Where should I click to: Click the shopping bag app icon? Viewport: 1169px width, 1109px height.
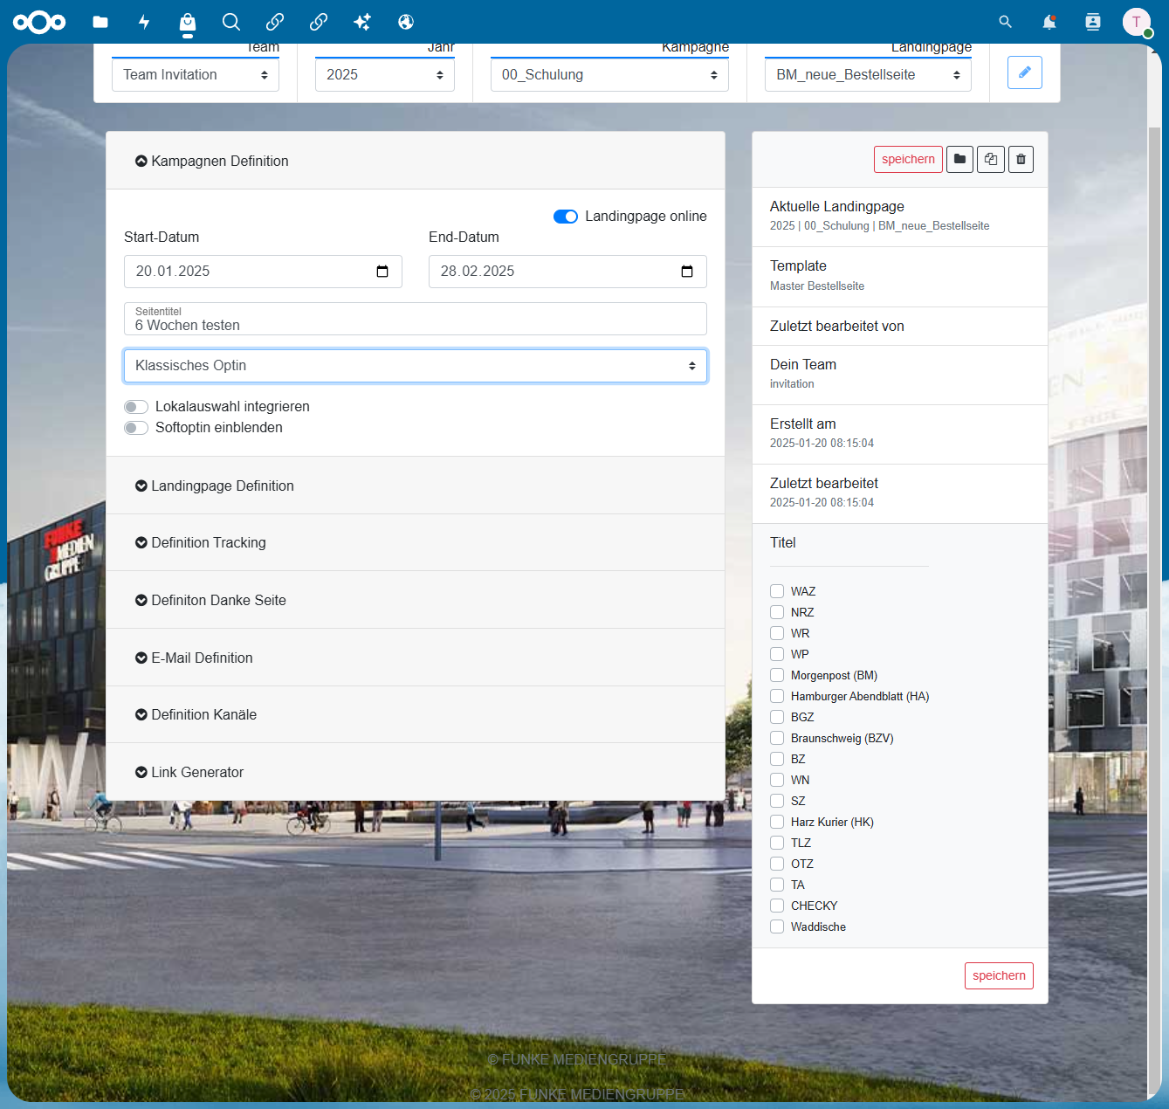click(188, 24)
